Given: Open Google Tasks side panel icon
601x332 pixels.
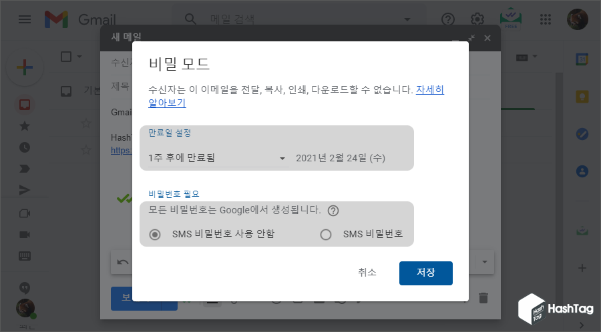Looking at the screenshot, I should [582, 134].
